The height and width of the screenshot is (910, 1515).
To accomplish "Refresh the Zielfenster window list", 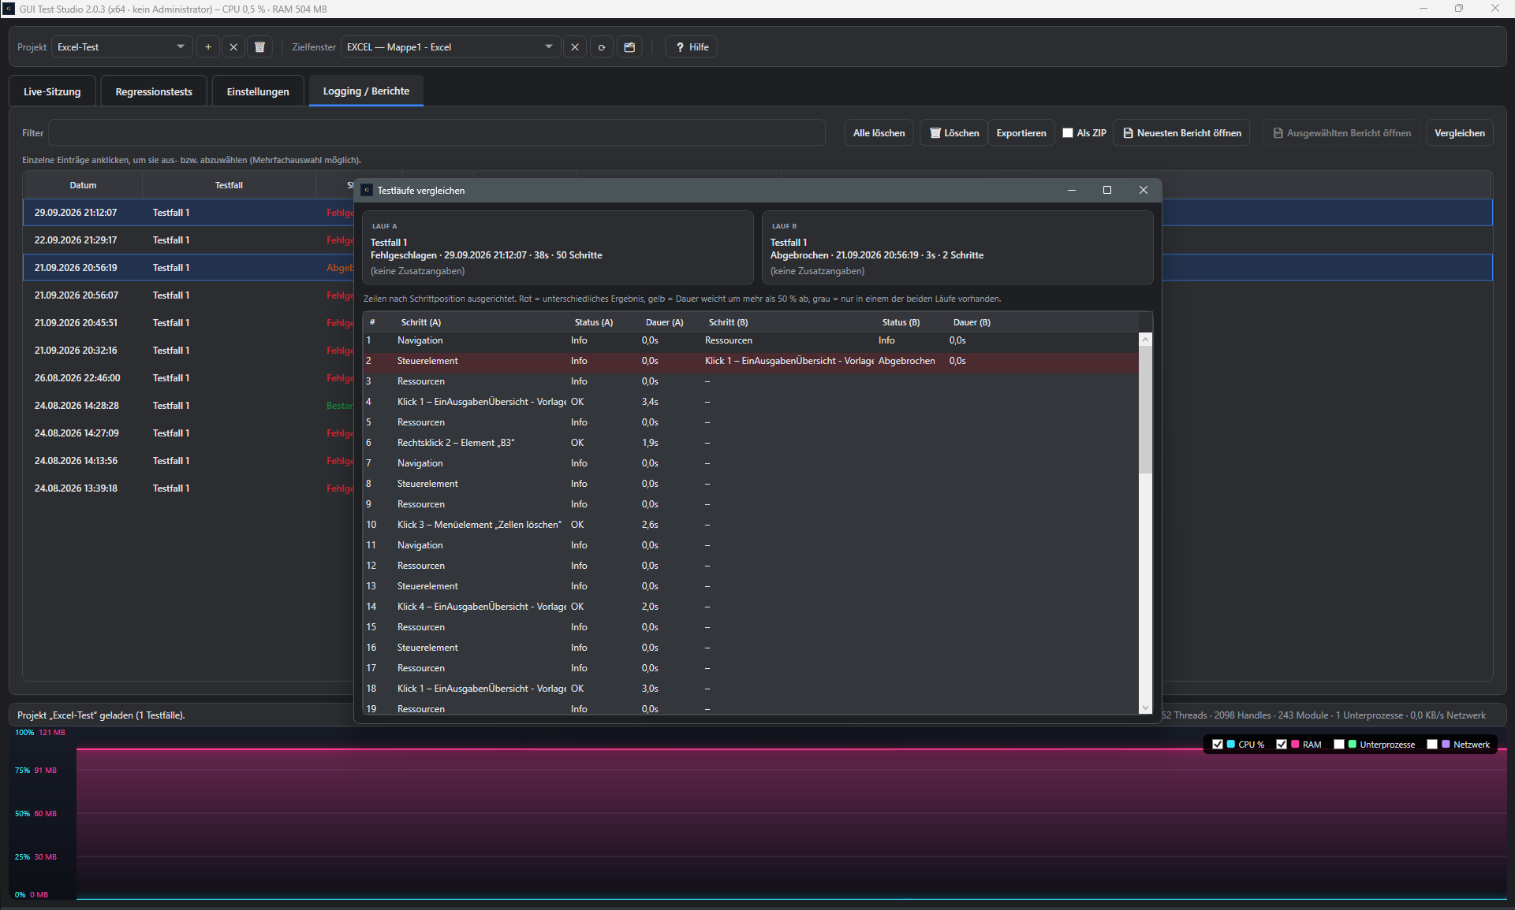I will [602, 47].
